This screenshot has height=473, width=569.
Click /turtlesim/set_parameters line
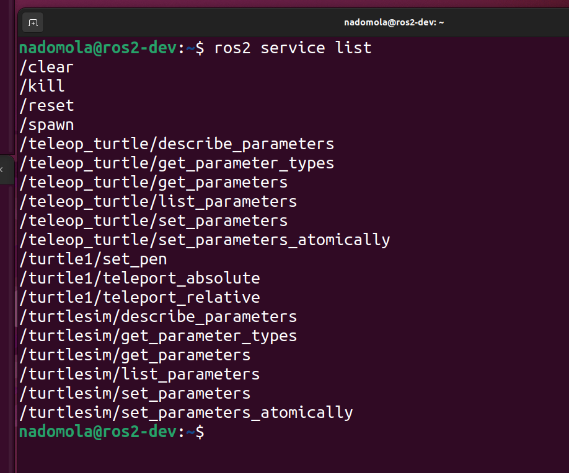tap(135, 394)
